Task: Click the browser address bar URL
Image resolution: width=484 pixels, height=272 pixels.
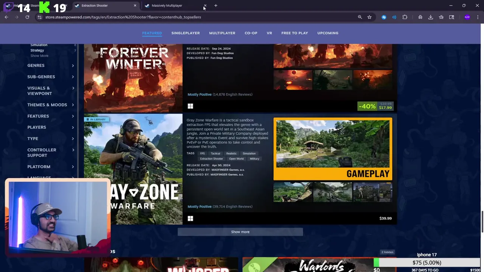Action: coord(123,17)
